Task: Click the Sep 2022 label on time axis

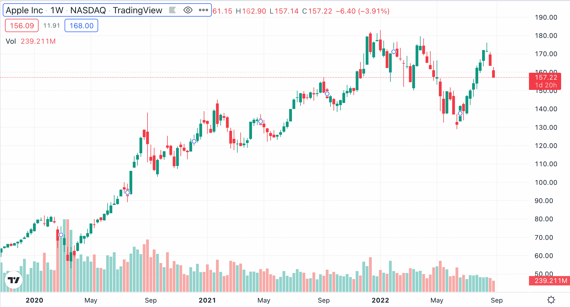Action: coord(497,300)
